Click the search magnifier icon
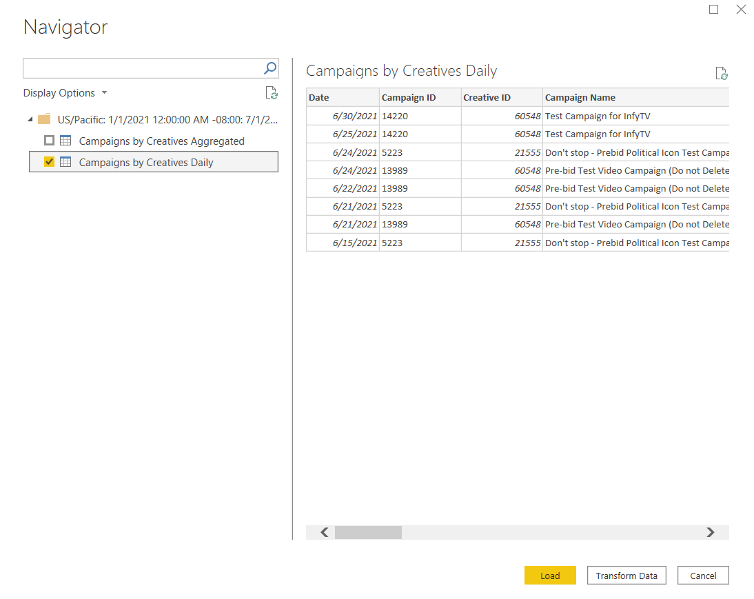 [x=270, y=68]
